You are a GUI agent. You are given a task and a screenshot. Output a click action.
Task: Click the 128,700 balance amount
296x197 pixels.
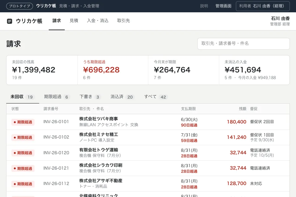pyautogui.click(x=236, y=183)
